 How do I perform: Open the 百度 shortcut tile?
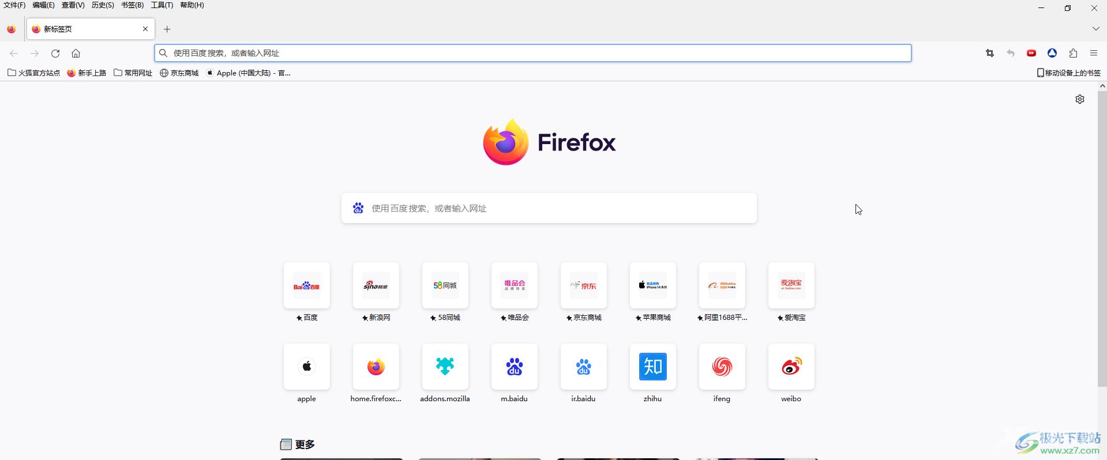coord(307,285)
